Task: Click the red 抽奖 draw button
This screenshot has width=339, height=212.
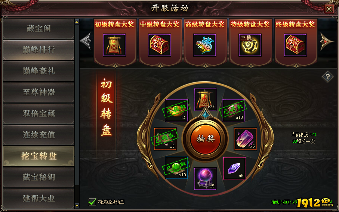Action: pyautogui.click(x=206, y=139)
